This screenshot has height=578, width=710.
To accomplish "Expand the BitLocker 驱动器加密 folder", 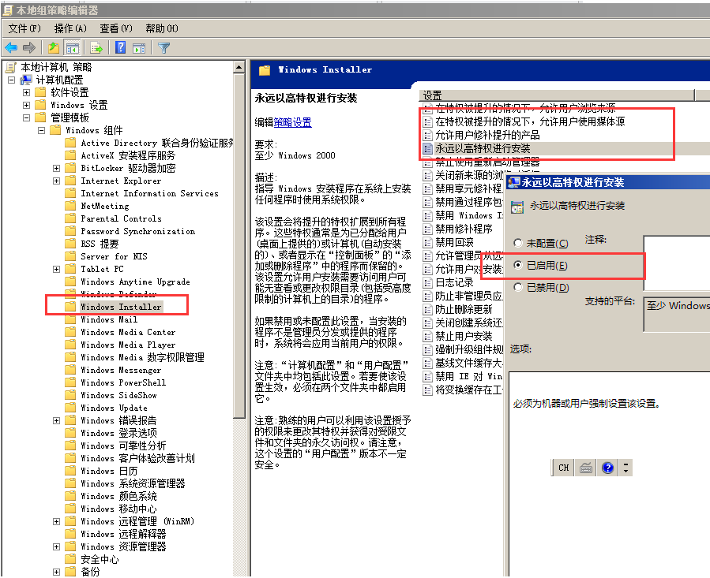I will click(57, 168).
